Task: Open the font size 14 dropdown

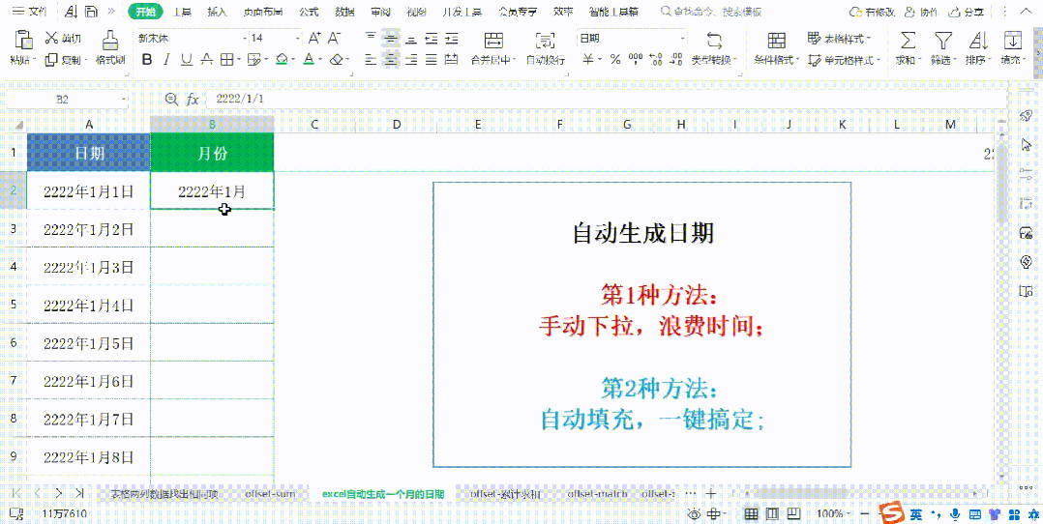Action: (x=297, y=39)
